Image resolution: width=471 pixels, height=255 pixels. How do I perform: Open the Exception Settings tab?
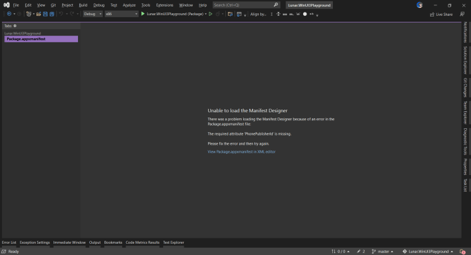pyautogui.click(x=34, y=242)
